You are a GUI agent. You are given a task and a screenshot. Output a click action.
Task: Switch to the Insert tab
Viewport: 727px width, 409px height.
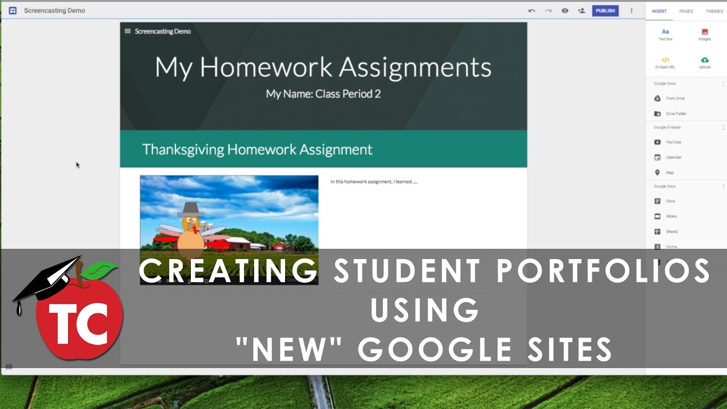[x=659, y=11]
